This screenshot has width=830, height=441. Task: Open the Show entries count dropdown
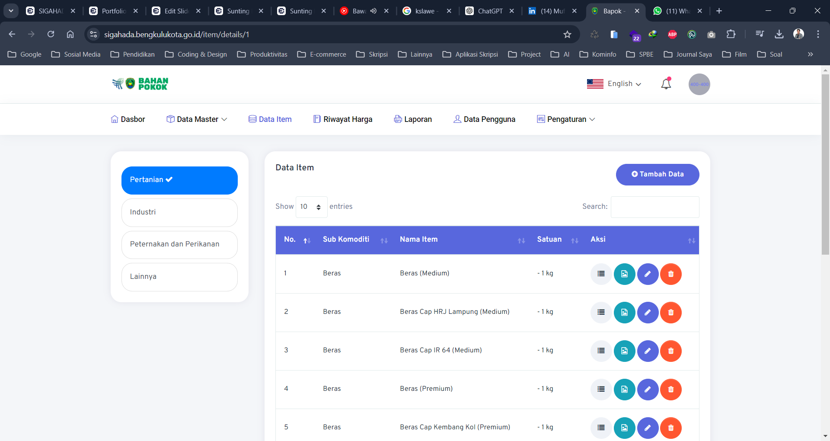coord(311,207)
